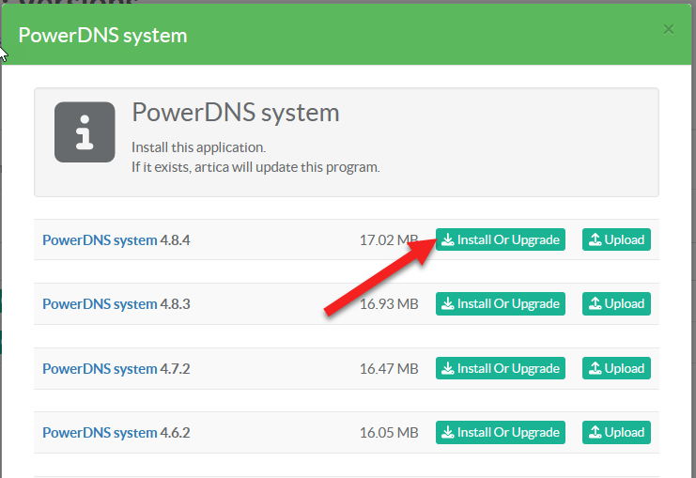Install or upgrade PowerDNS system 4.6.2

pos(501,432)
